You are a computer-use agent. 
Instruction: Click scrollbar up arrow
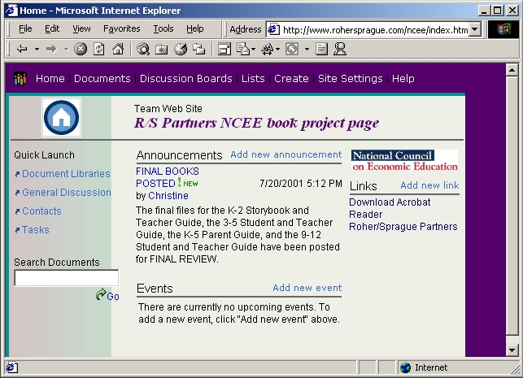[x=512, y=71]
